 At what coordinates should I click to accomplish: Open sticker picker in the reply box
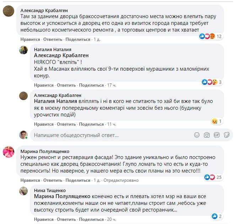click(x=227, y=135)
